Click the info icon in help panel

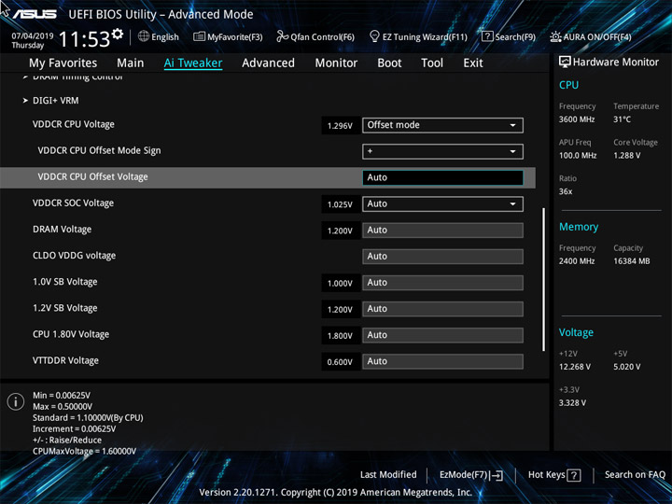pos(16,401)
